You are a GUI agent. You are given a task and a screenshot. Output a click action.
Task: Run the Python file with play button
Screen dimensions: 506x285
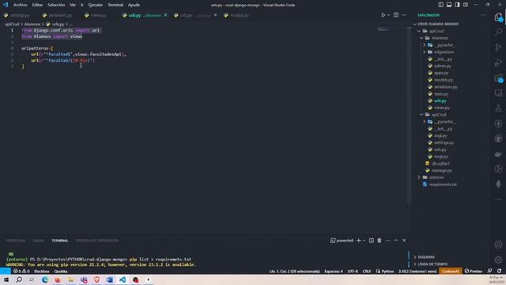point(383,15)
